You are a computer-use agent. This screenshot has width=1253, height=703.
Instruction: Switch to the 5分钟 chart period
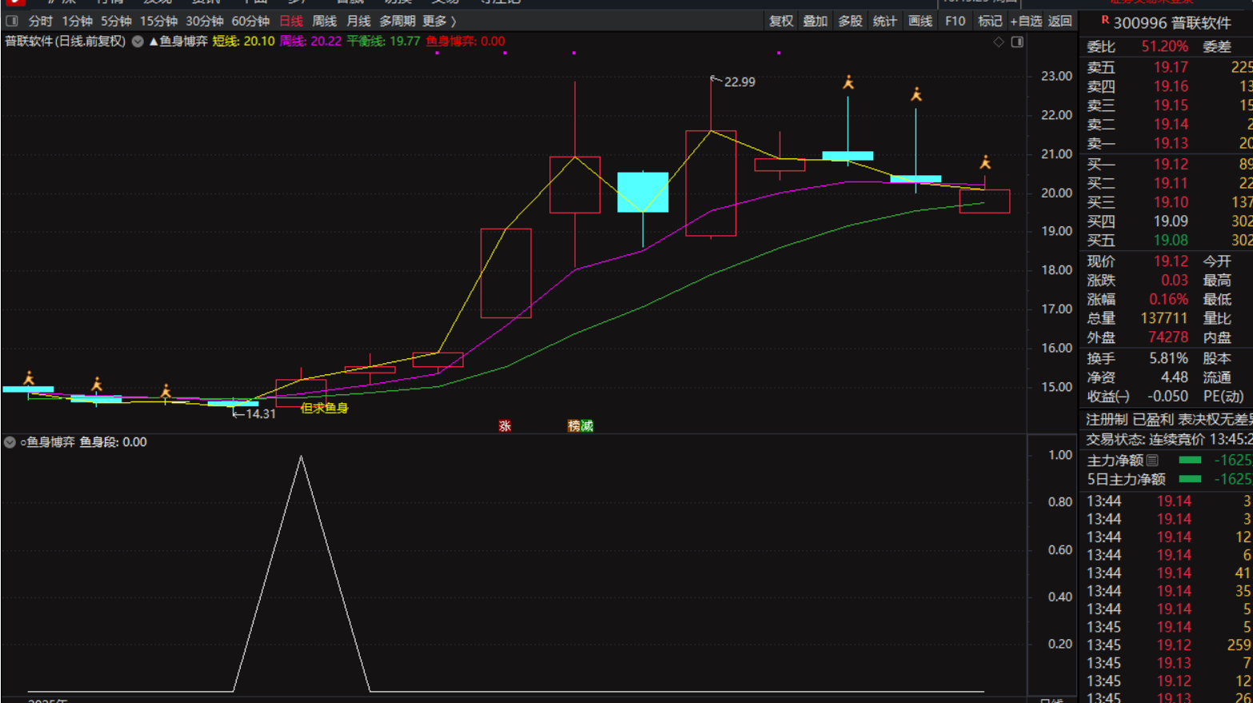pos(116,21)
